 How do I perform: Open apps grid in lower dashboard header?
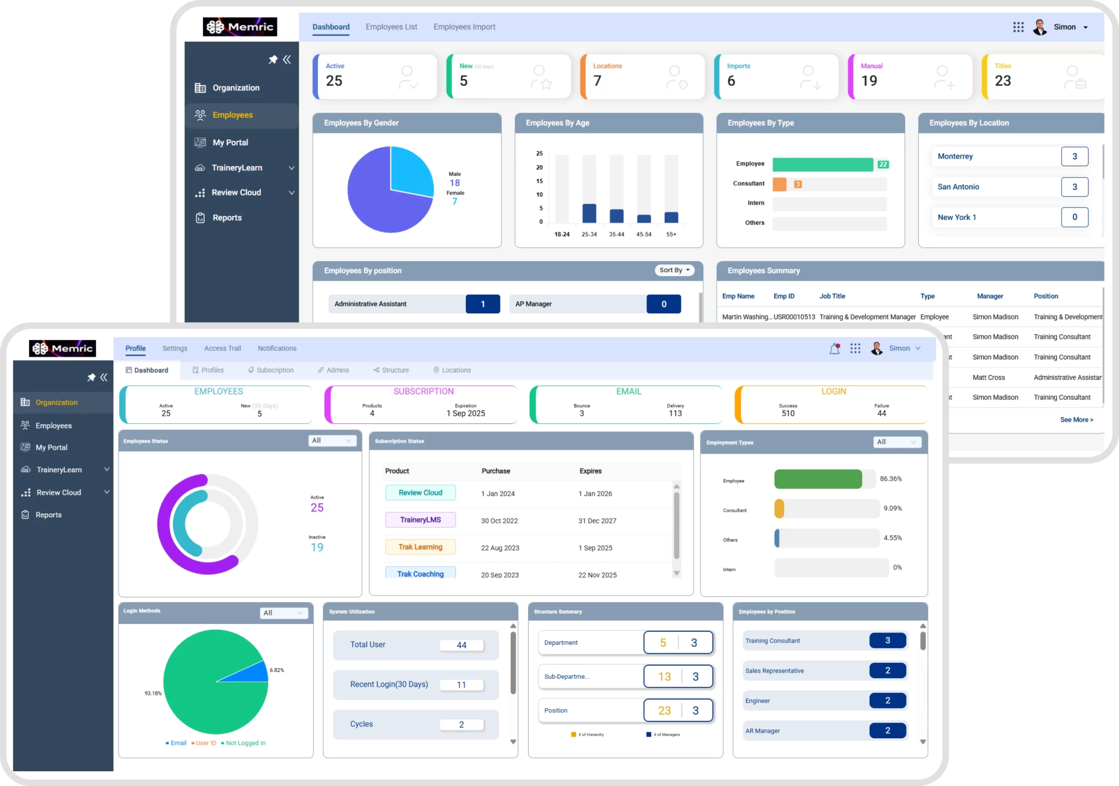[x=855, y=348]
